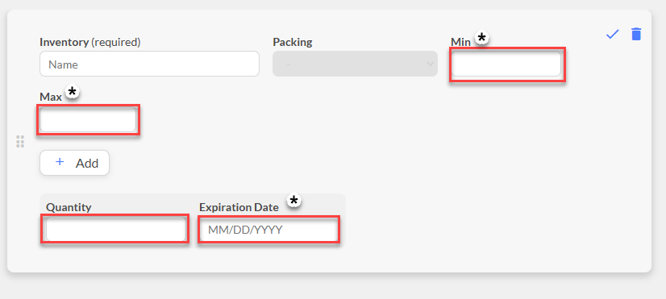This screenshot has width=666, height=299.
Task: Click into the Max field
Action: [x=88, y=119]
